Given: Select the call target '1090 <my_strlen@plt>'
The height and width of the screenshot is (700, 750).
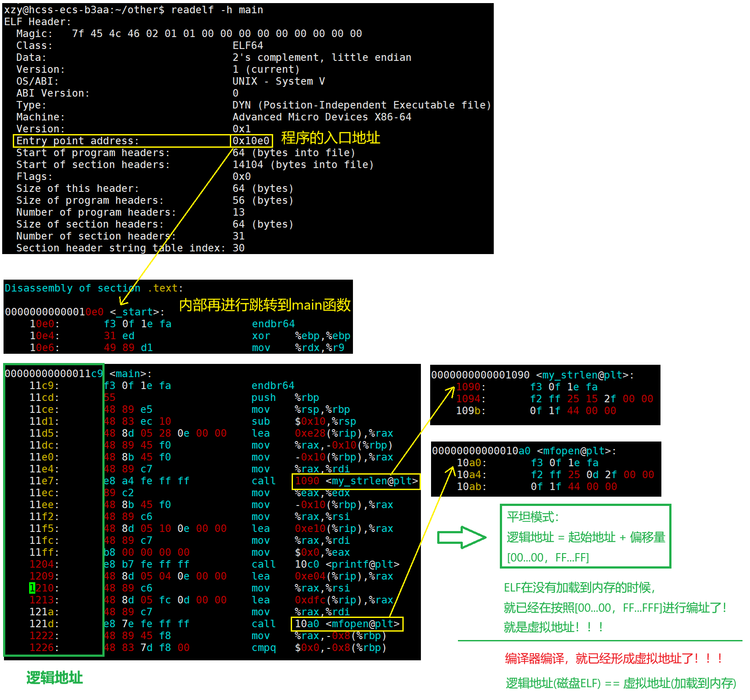Looking at the screenshot, I should pos(356,481).
